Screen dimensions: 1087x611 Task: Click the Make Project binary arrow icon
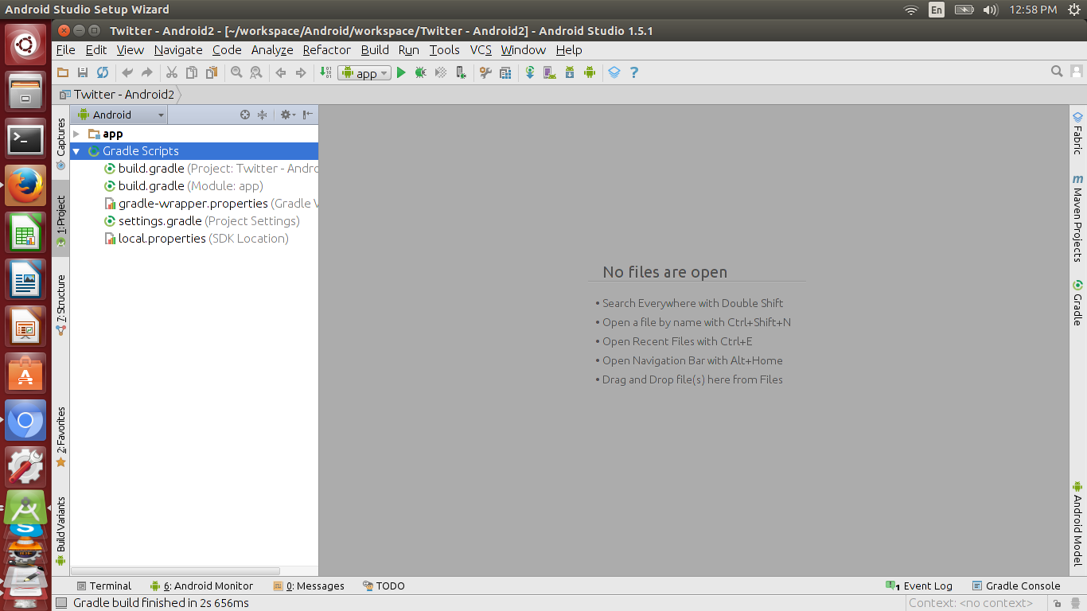tap(325, 72)
